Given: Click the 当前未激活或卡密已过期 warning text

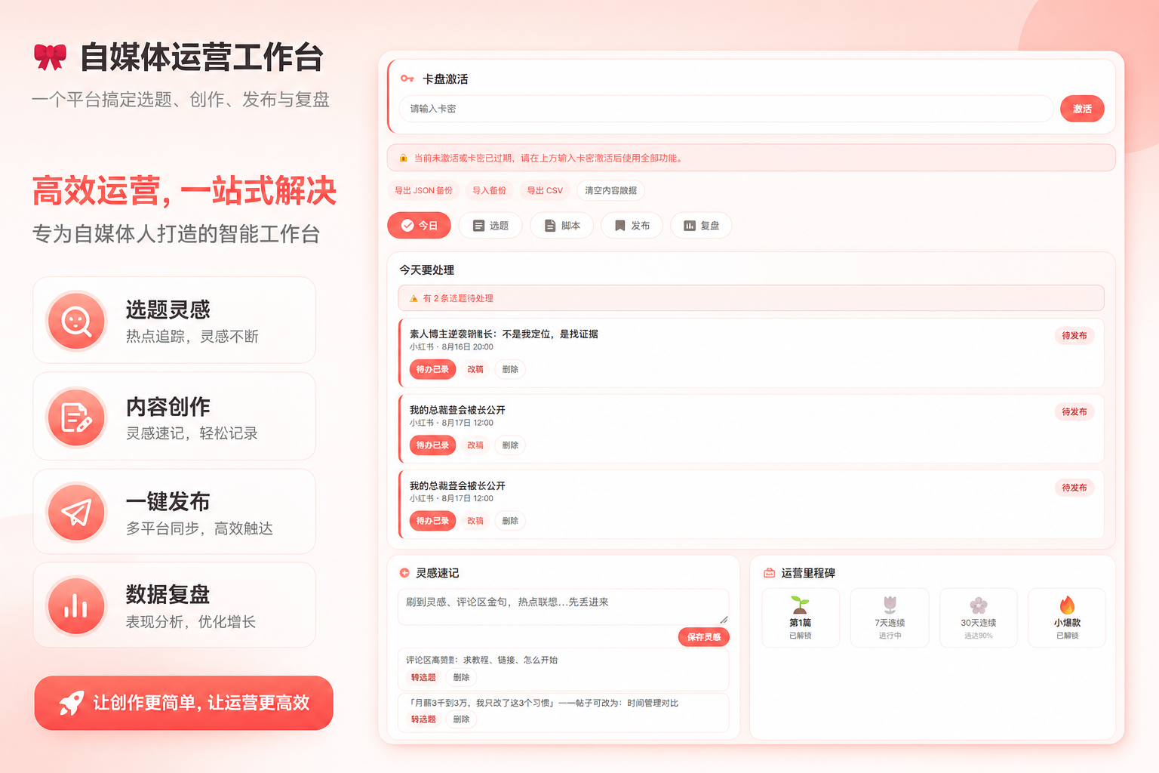Looking at the screenshot, I should [x=549, y=159].
